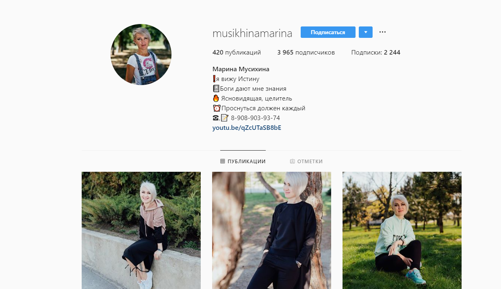This screenshot has height=289, width=501.
Task: Click the red exclamation mark emoji
Action: click(214, 79)
